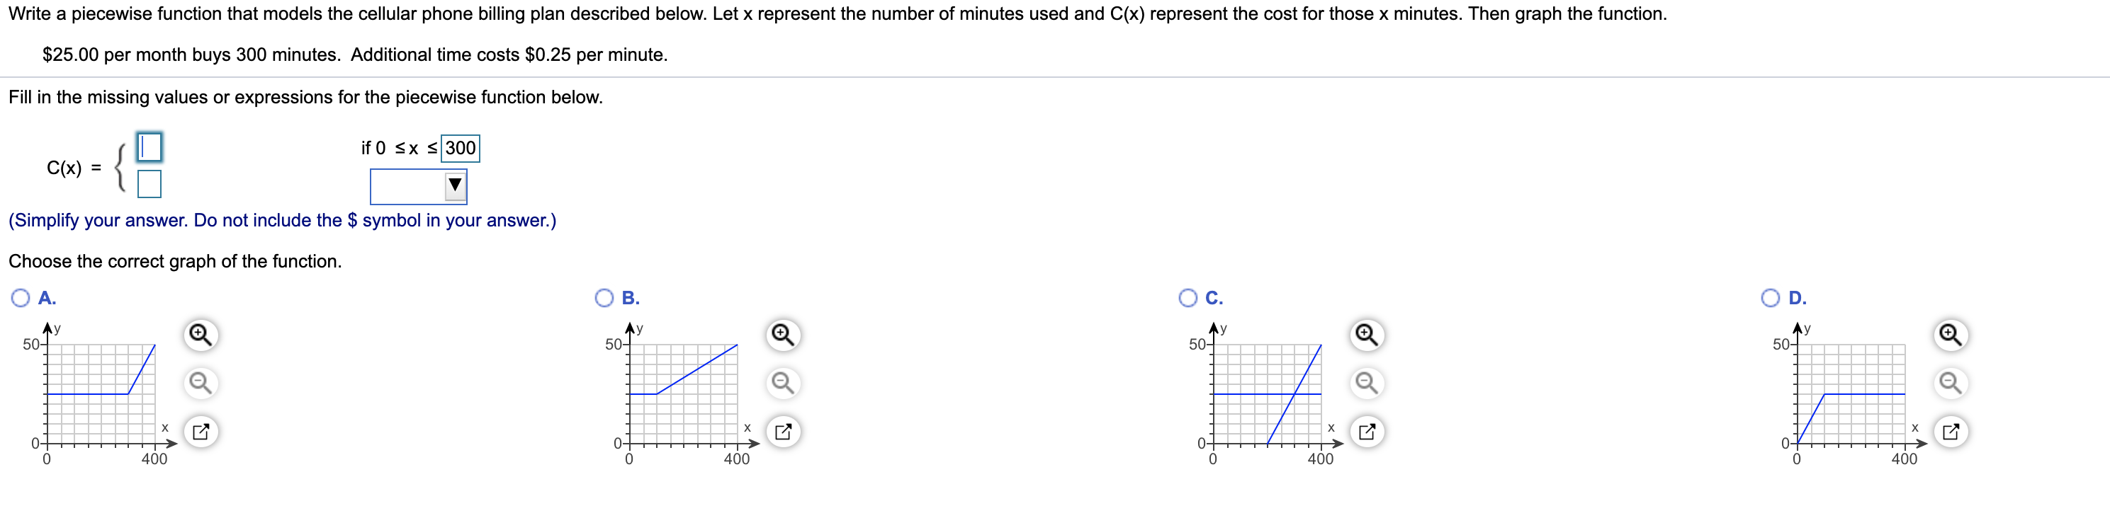Click the 300 upper-bound value box
Viewport: 2110px width, 518px height.
coord(461,148)
